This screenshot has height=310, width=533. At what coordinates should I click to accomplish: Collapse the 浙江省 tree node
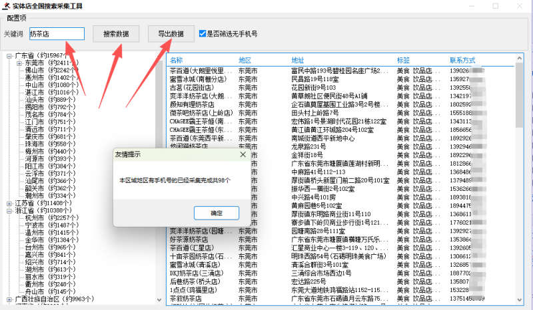10,210
